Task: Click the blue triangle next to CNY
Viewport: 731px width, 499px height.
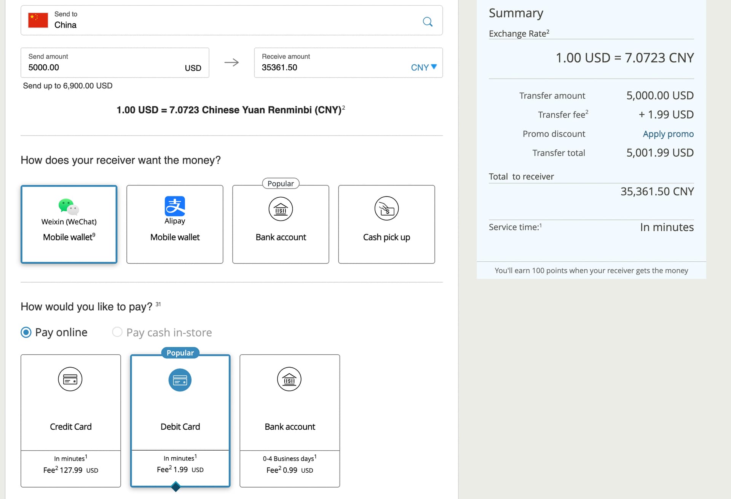Action: [434, 67]
